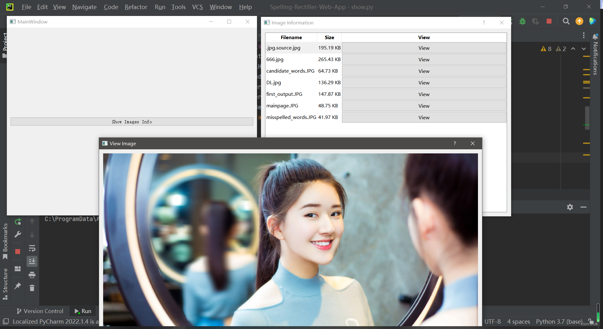
Task: Select the mainpage.JPG filename cell
Action: [291, 106]
